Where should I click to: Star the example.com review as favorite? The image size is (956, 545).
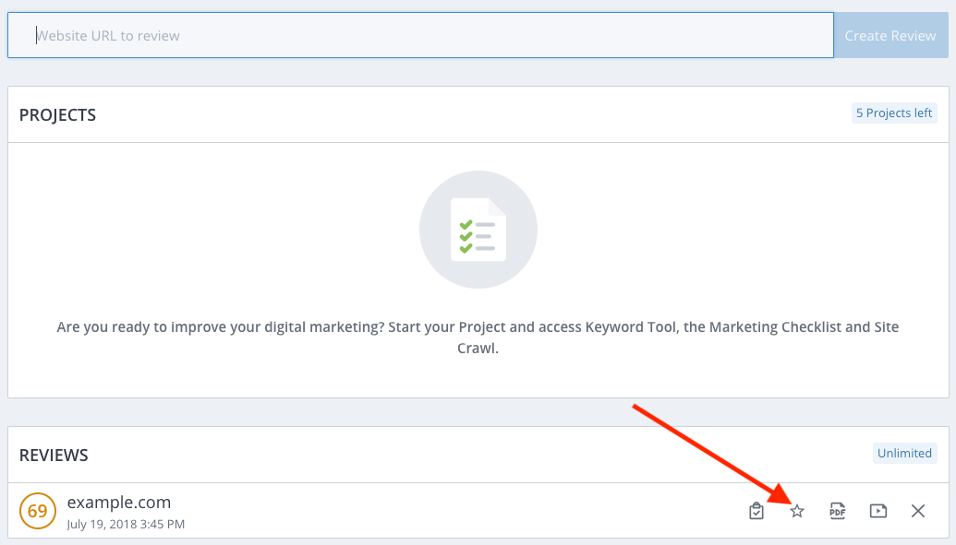coord(797,511)
